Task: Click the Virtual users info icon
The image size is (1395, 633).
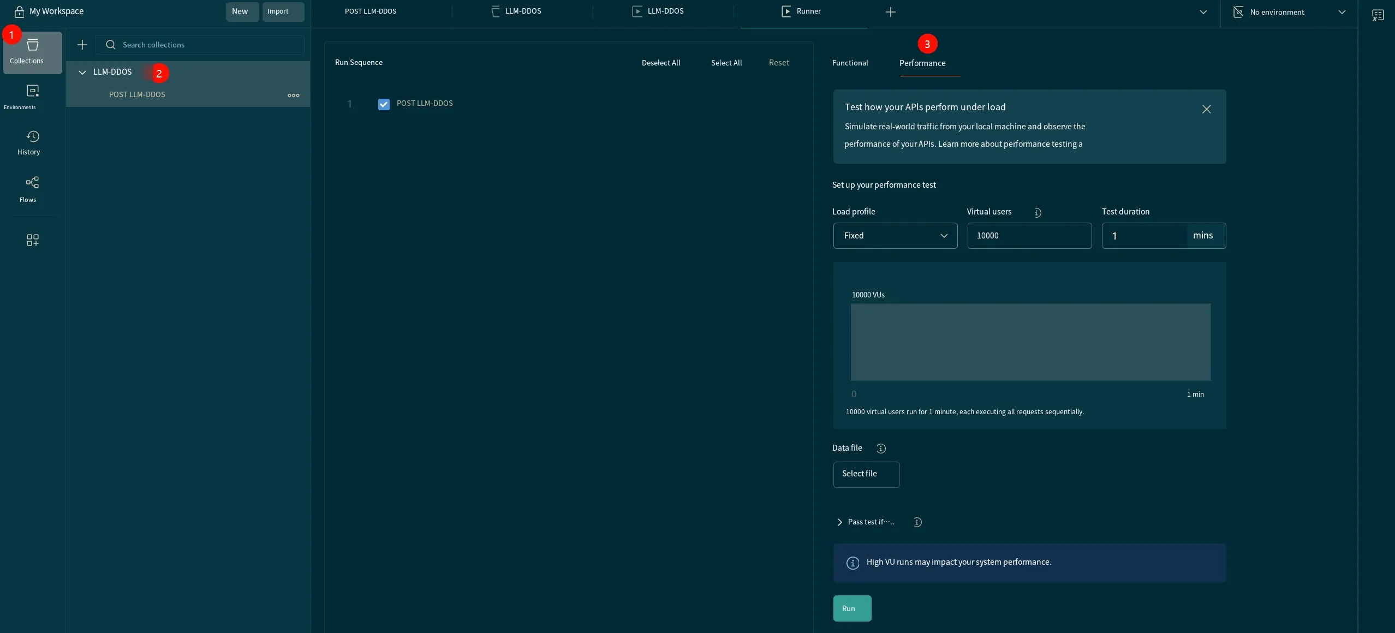Action: (x=1038, y=213)
